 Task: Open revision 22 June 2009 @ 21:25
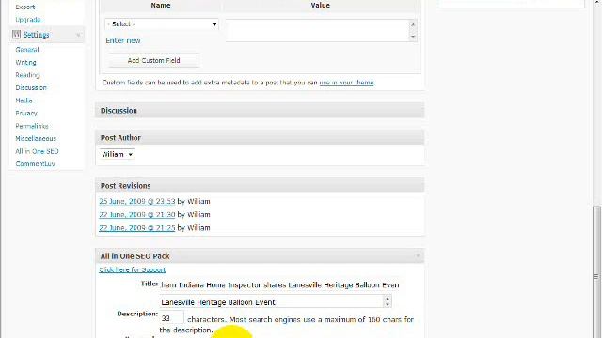[137, 227]
